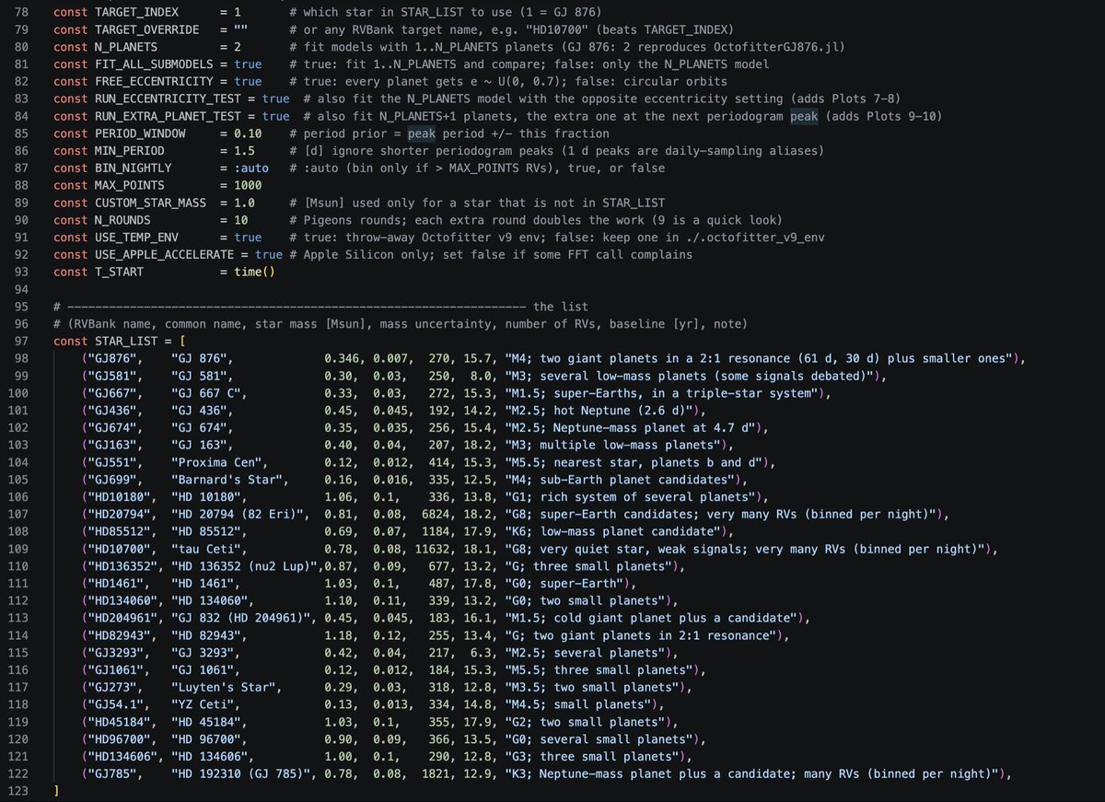Click the "HD 20794 (82 Eri)" string
This screenshot has height=802, width=1105.
238,514
